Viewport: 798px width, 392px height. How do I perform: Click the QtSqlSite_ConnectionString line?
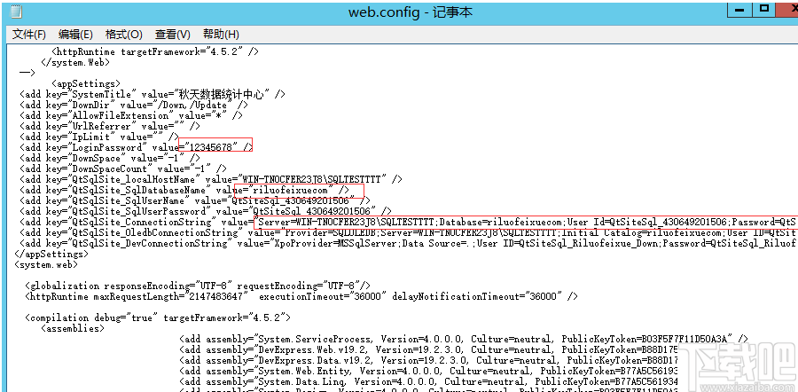tap(408, 222)
